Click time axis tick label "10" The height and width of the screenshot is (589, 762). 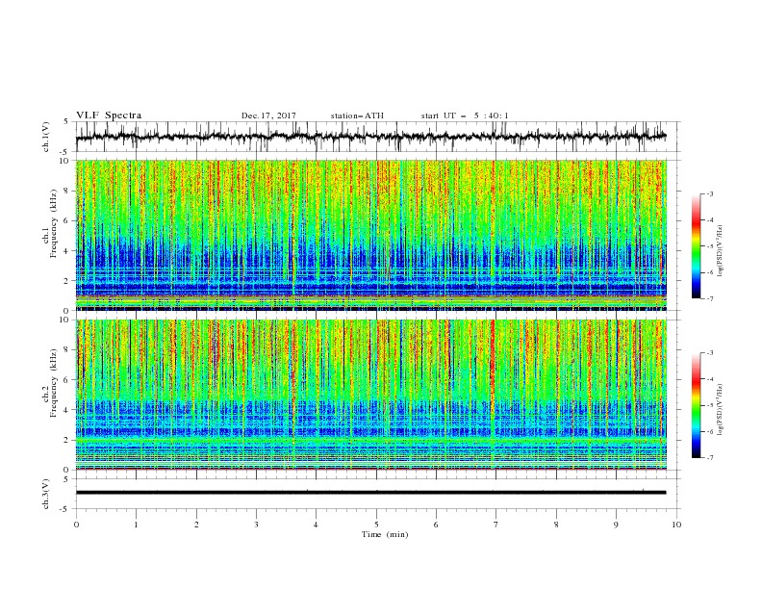(x=676, y=525)
